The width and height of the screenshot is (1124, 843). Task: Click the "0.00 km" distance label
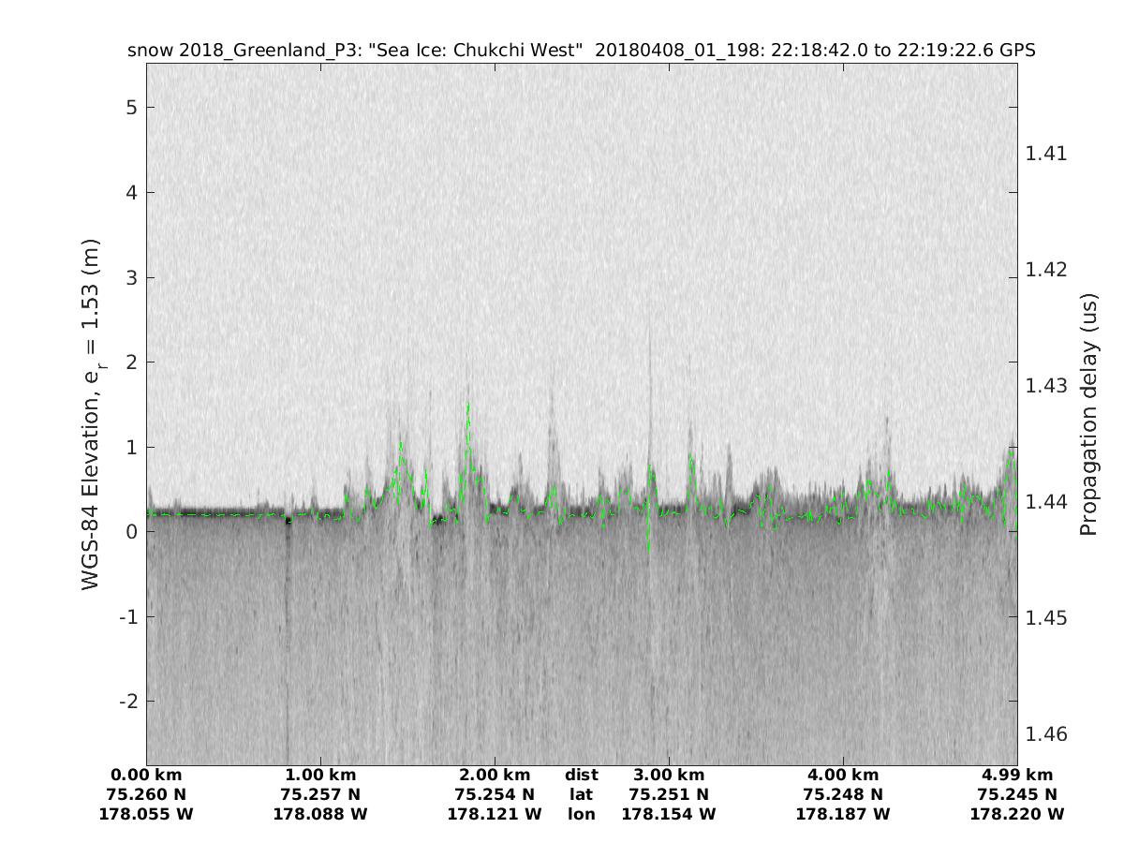click(x=146, y=776)
